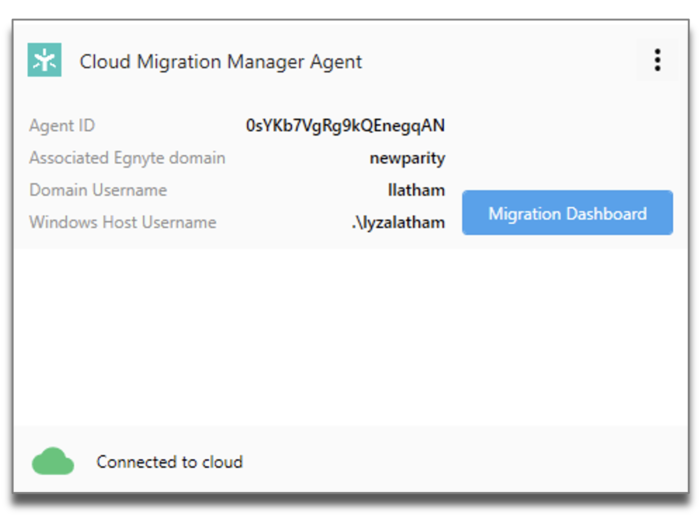Click the green cloud status icon

pyautogui.click(x=53, y=461)
